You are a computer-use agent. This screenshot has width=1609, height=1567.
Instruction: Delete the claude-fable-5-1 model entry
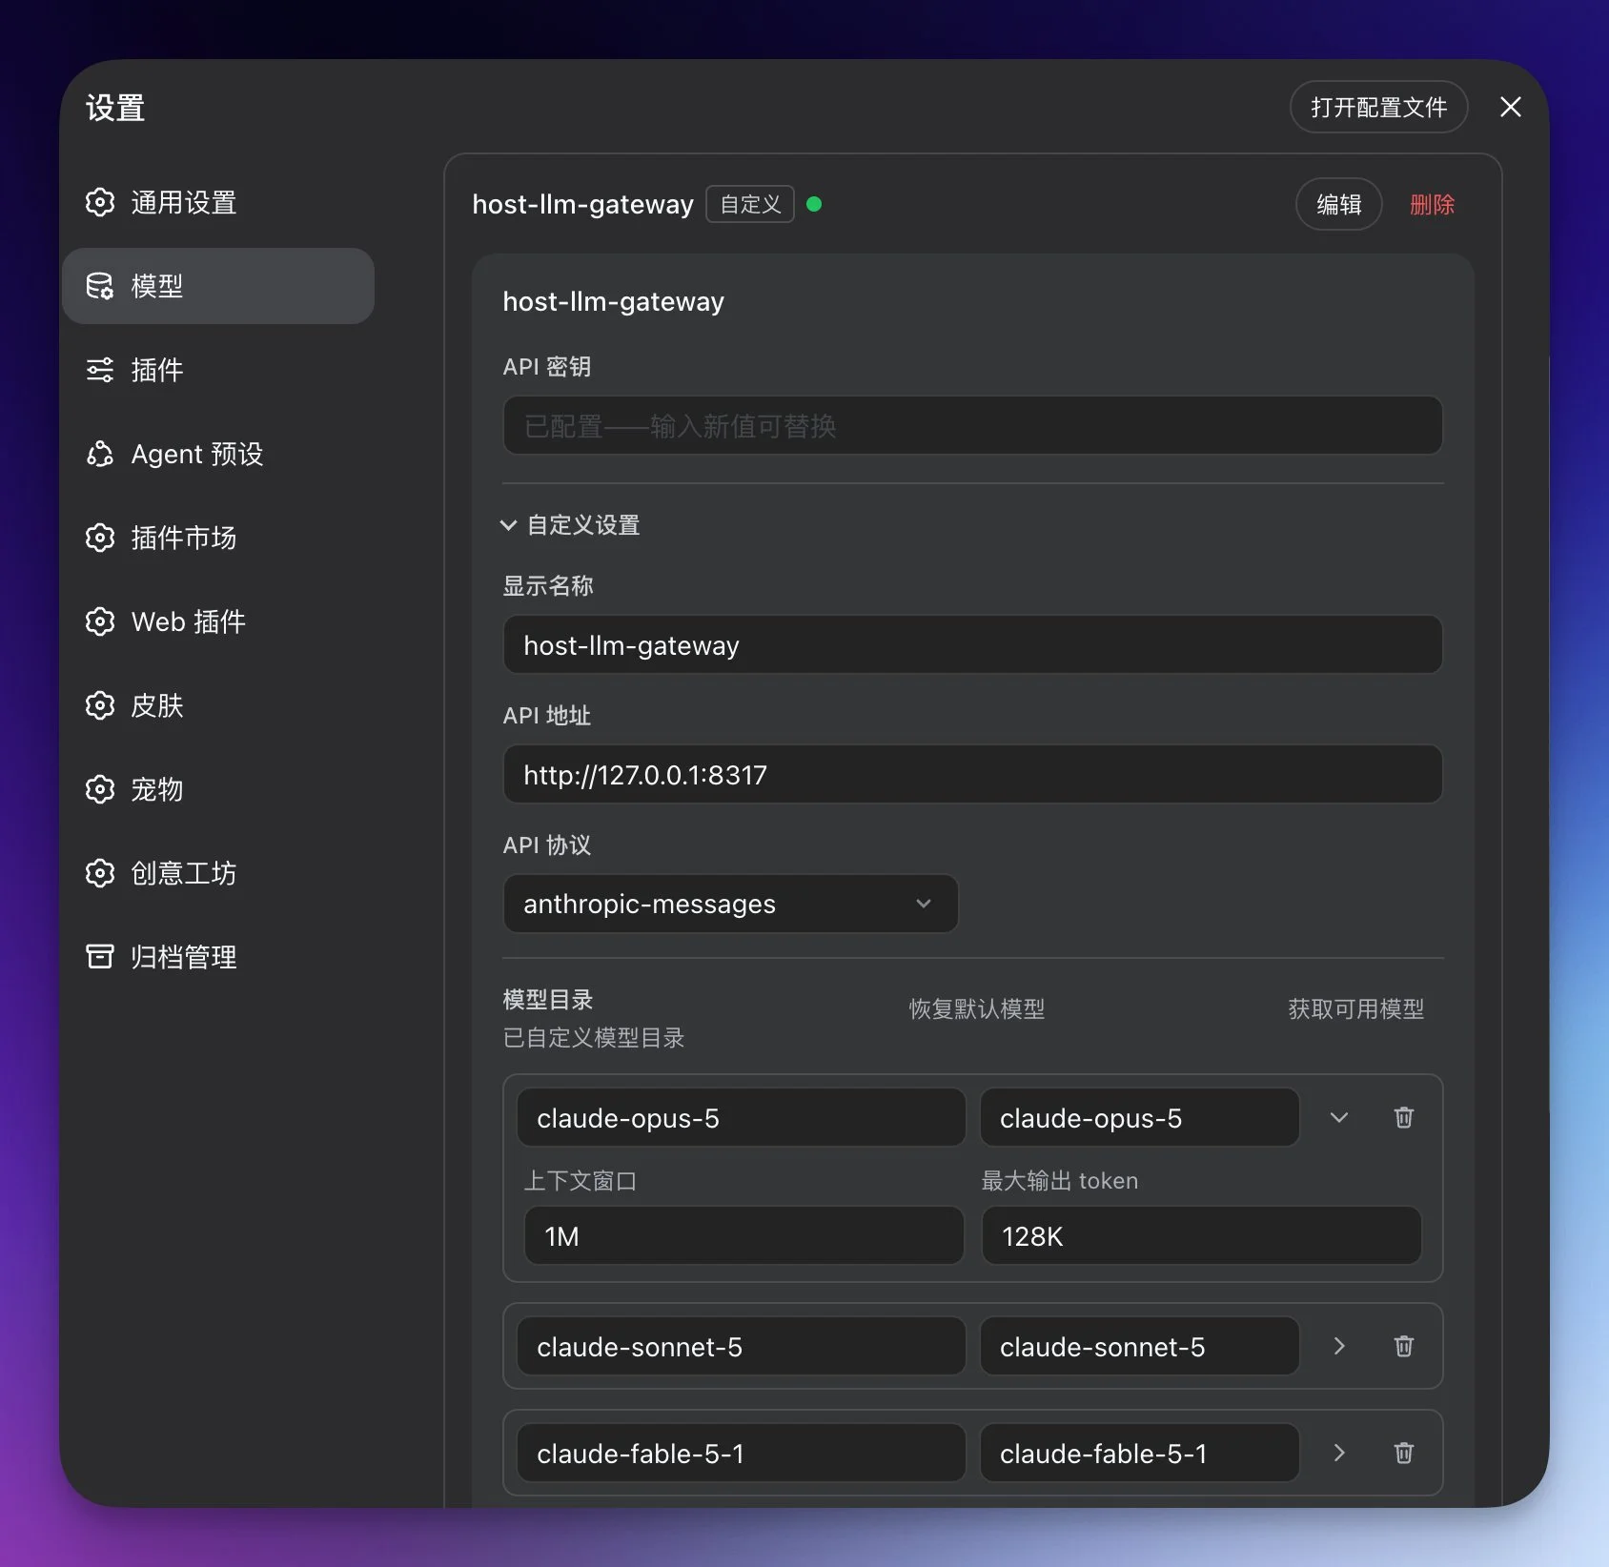pos(1403,1453)
